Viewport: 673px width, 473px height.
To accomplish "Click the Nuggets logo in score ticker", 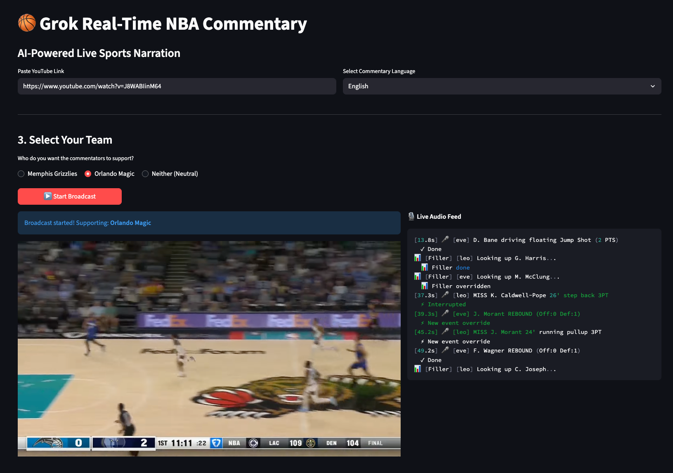I will click(310, 443).
